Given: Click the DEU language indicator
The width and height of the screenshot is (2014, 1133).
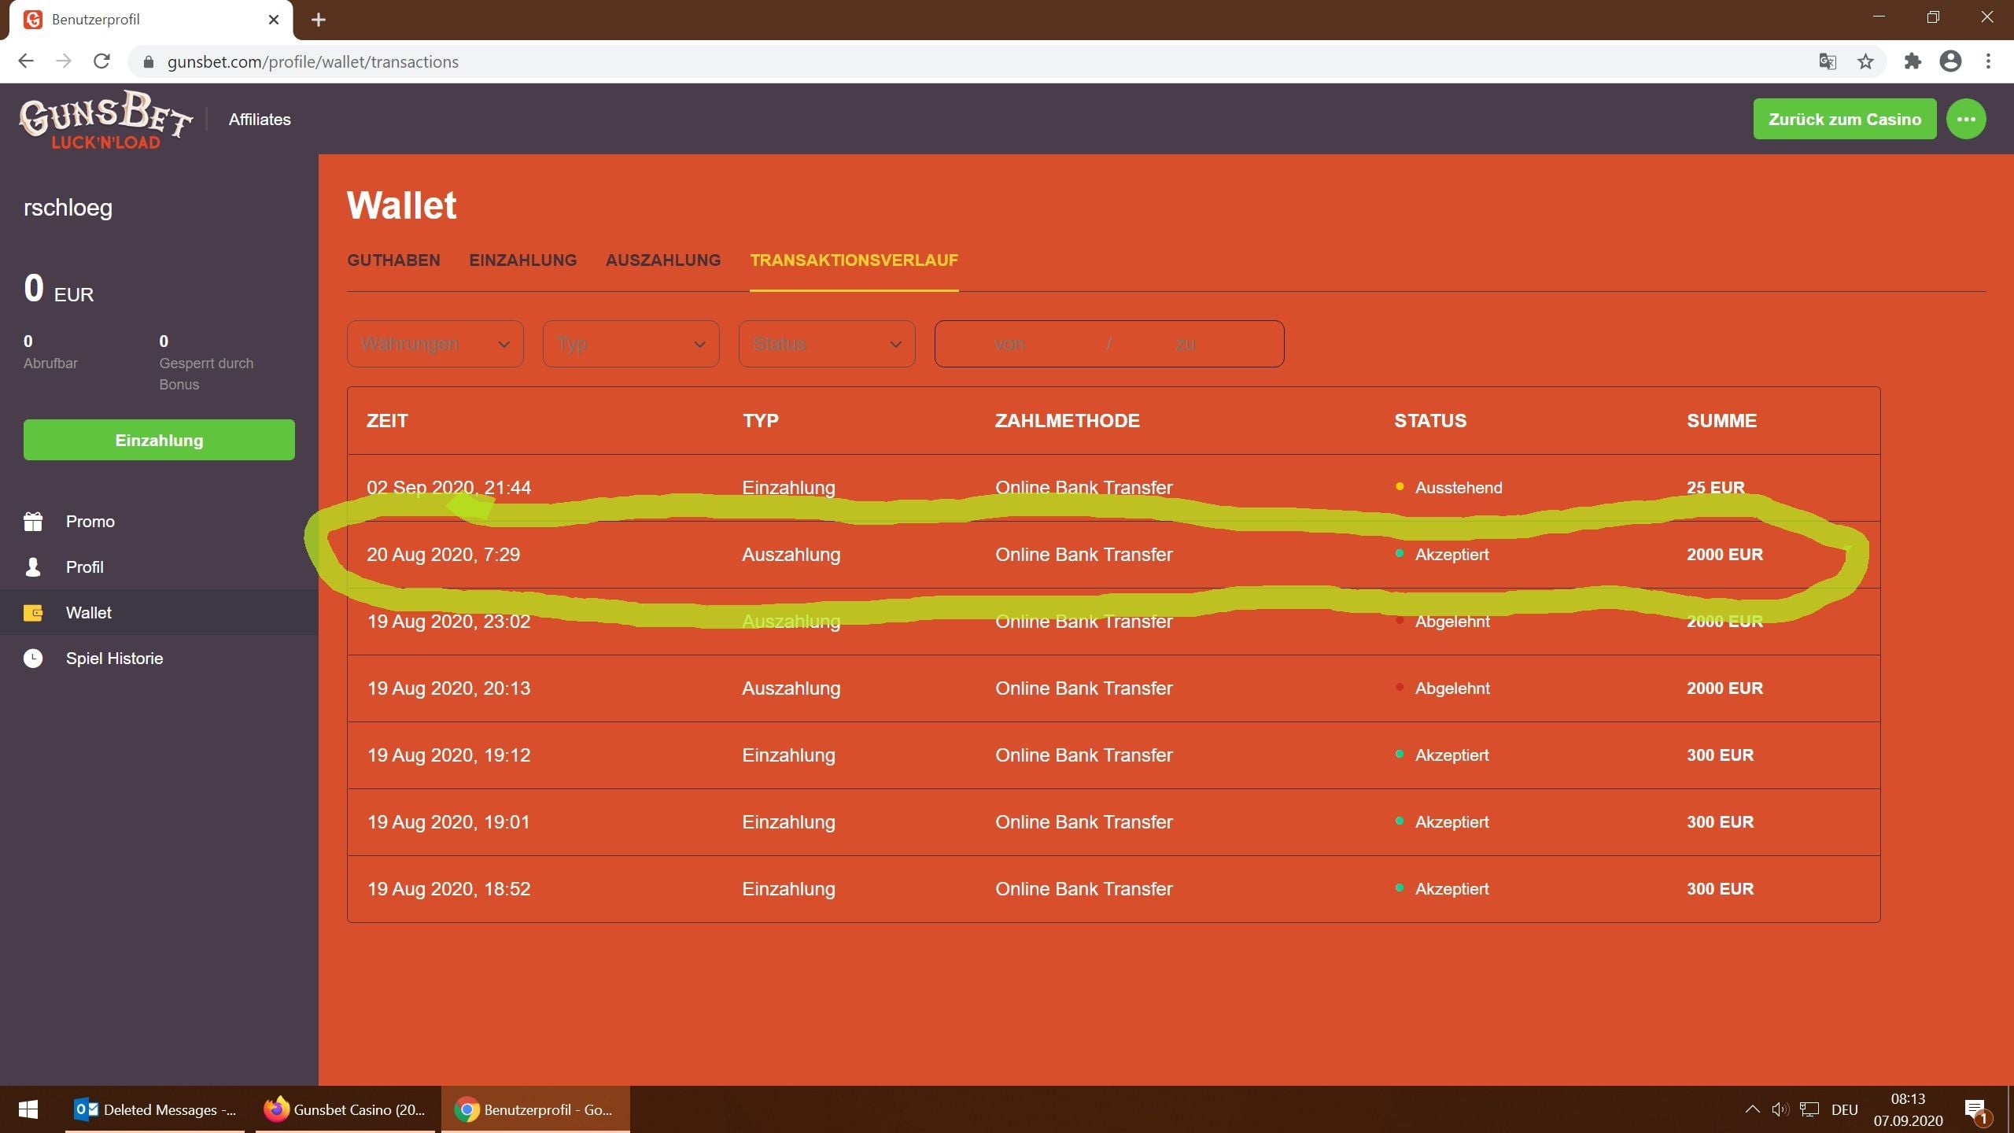Looking at the screenshot, I should pyautogui.click(x=1844, y=1109).
